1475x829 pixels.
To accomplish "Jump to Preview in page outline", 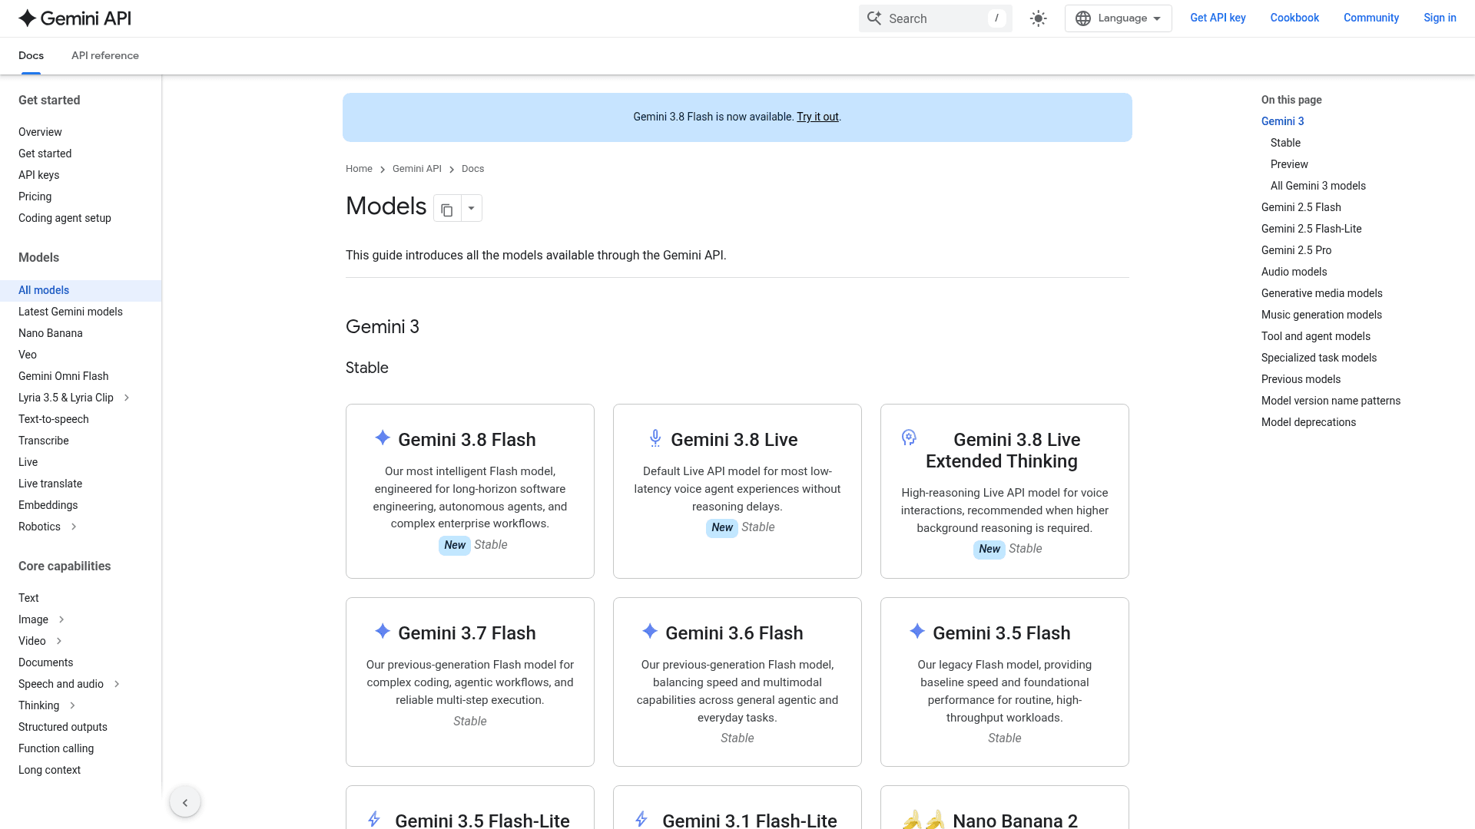I will [x=1289, y=164].
